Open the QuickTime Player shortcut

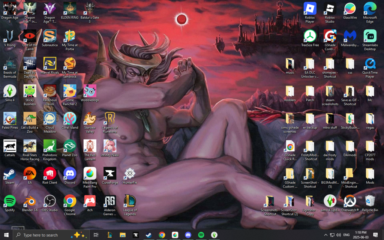[370, 68]
